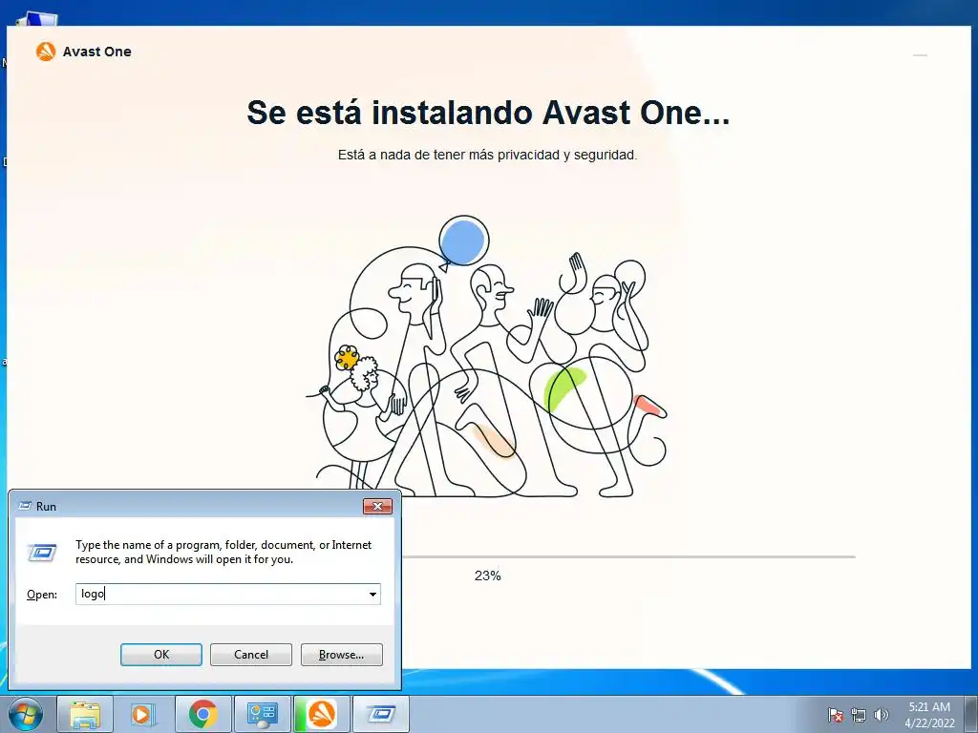The width and height of the screenshot is (978, 733).
Task: Open Google Chrome from the taskbar
Action: [202, 714]
